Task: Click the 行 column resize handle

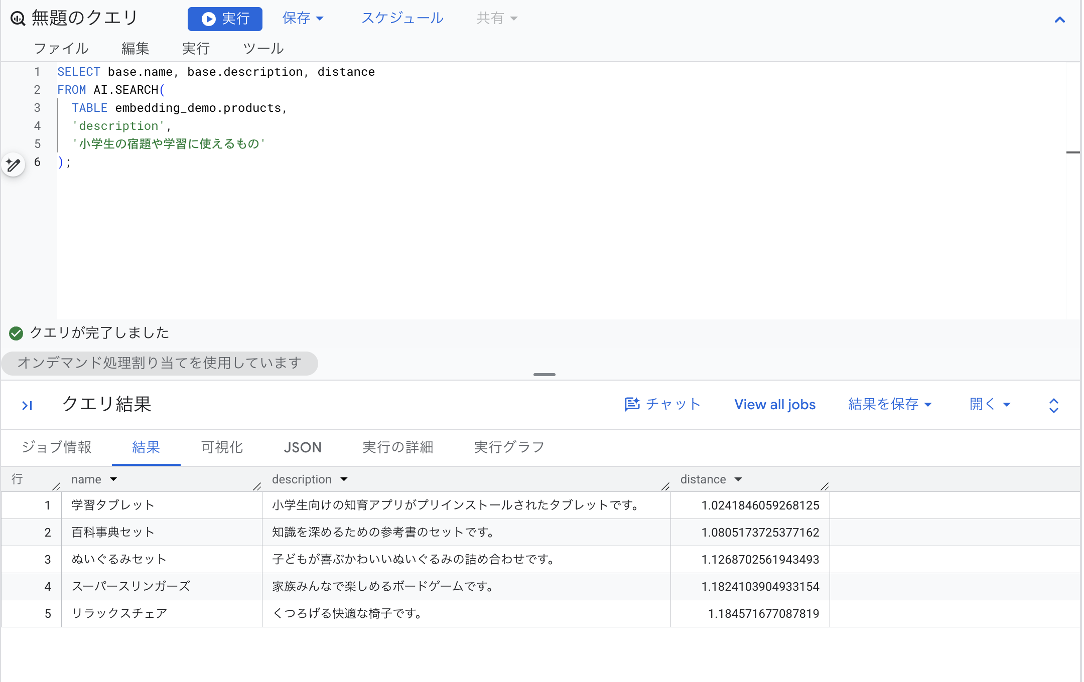Action: 56,486
